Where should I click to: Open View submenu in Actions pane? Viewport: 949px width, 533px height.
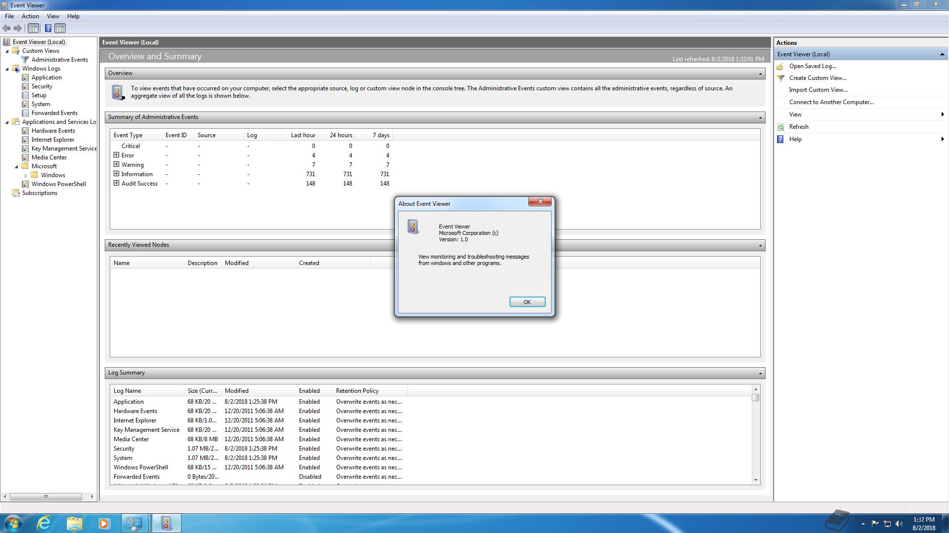(860, 114)
